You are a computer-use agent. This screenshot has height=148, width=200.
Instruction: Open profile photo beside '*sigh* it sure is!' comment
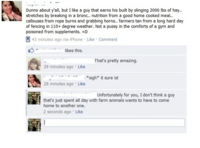tap(34, 81)
